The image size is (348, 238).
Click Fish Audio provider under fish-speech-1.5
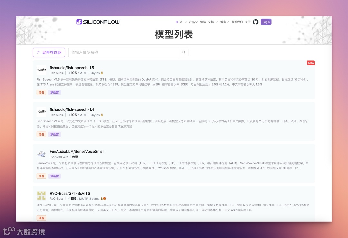(x=57, y=73)
